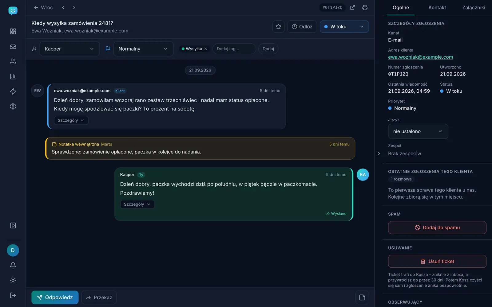Open notifications bell icon
Screen dimensions: 492x307
[x=13, y=265]
